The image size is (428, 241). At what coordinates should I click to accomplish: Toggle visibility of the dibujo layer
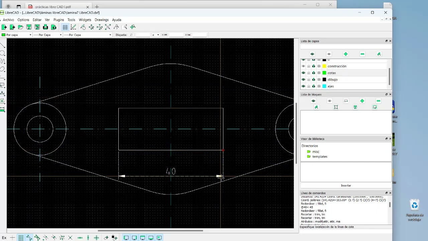coord(303,80)
